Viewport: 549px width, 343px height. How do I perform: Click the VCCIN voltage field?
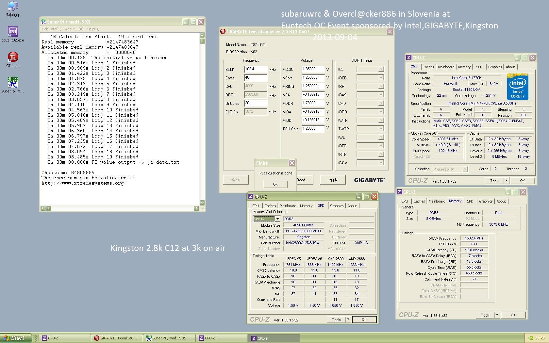click(x=313, y=69)
